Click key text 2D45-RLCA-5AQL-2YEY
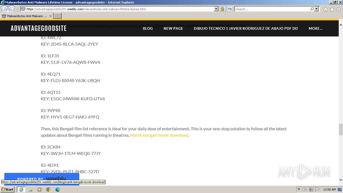343x193 pixels. point(74,44)
